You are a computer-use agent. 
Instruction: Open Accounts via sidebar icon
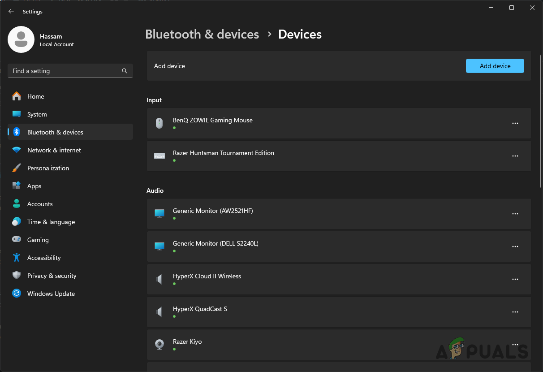(17, 204)
